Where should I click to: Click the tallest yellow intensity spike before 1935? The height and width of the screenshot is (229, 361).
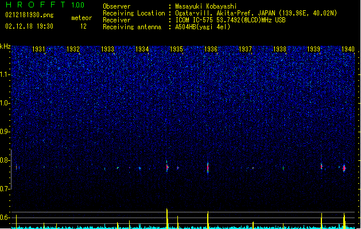pos(167,218)
